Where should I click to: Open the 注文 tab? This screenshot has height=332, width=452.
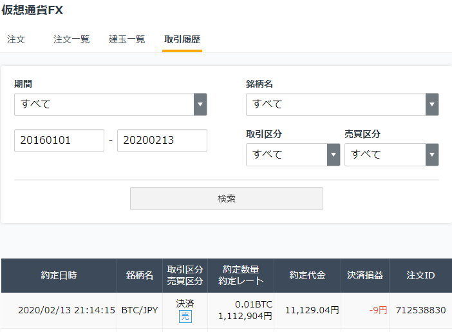click(x=16, y=39)
